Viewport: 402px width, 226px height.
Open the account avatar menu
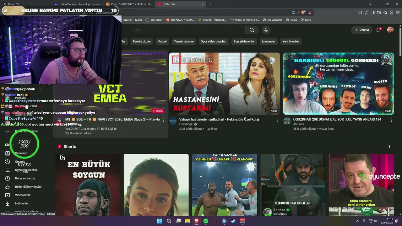point(390,30)
